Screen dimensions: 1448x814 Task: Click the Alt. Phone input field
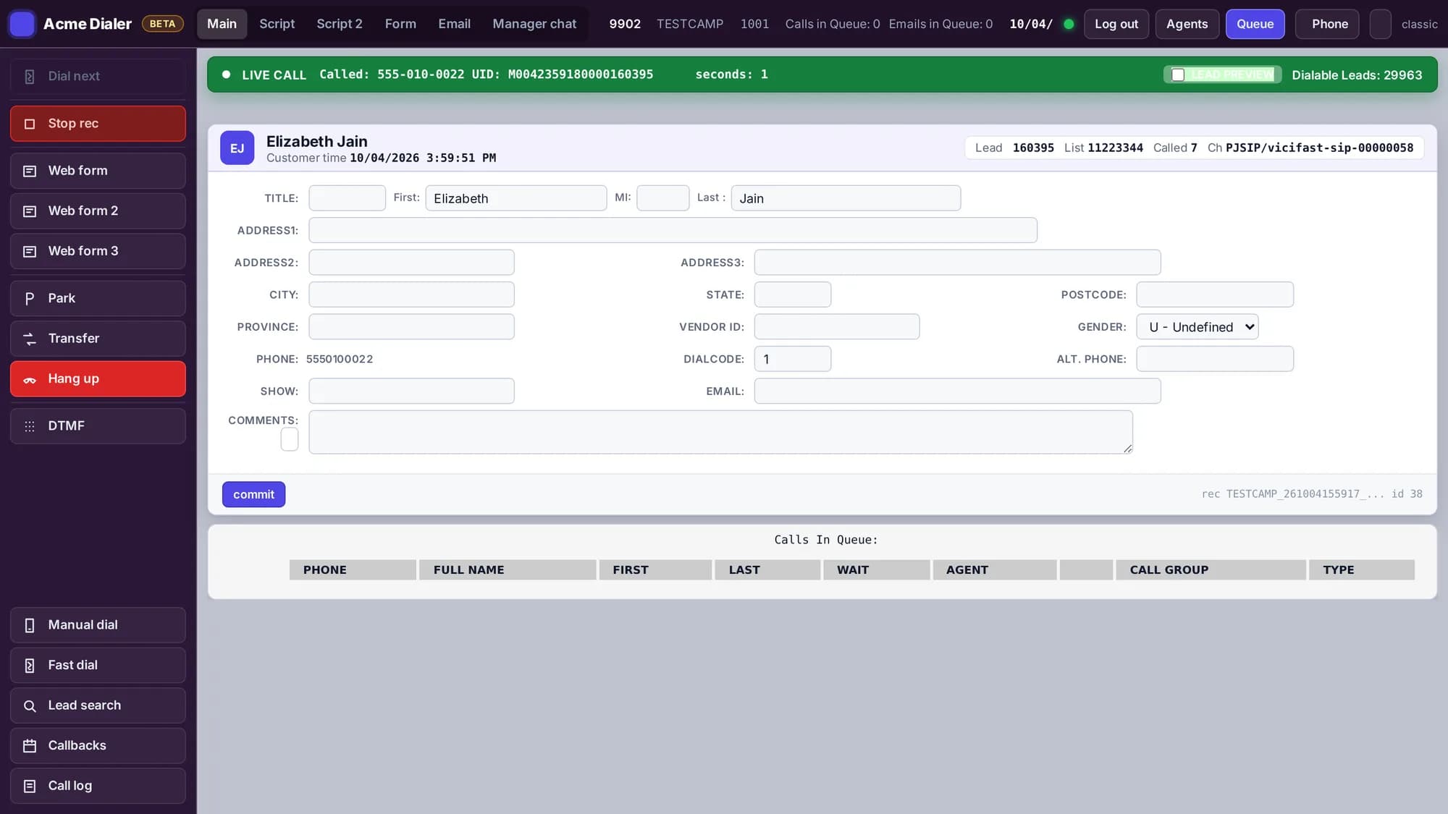(x=1215, y=360)
